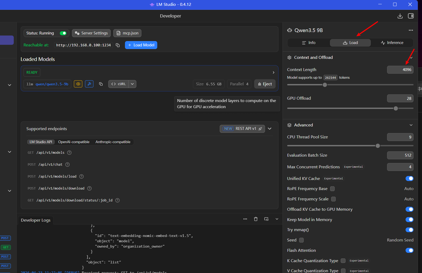Copy the model identifier qwen/qwen3.5-9b
The image size is (422, 273).
(101, 84)
